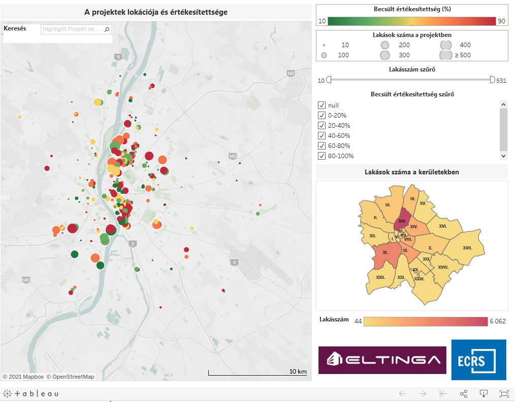Toggle the 40-60% checkbox
516x402 pixels.
click(x=321, y=135)
